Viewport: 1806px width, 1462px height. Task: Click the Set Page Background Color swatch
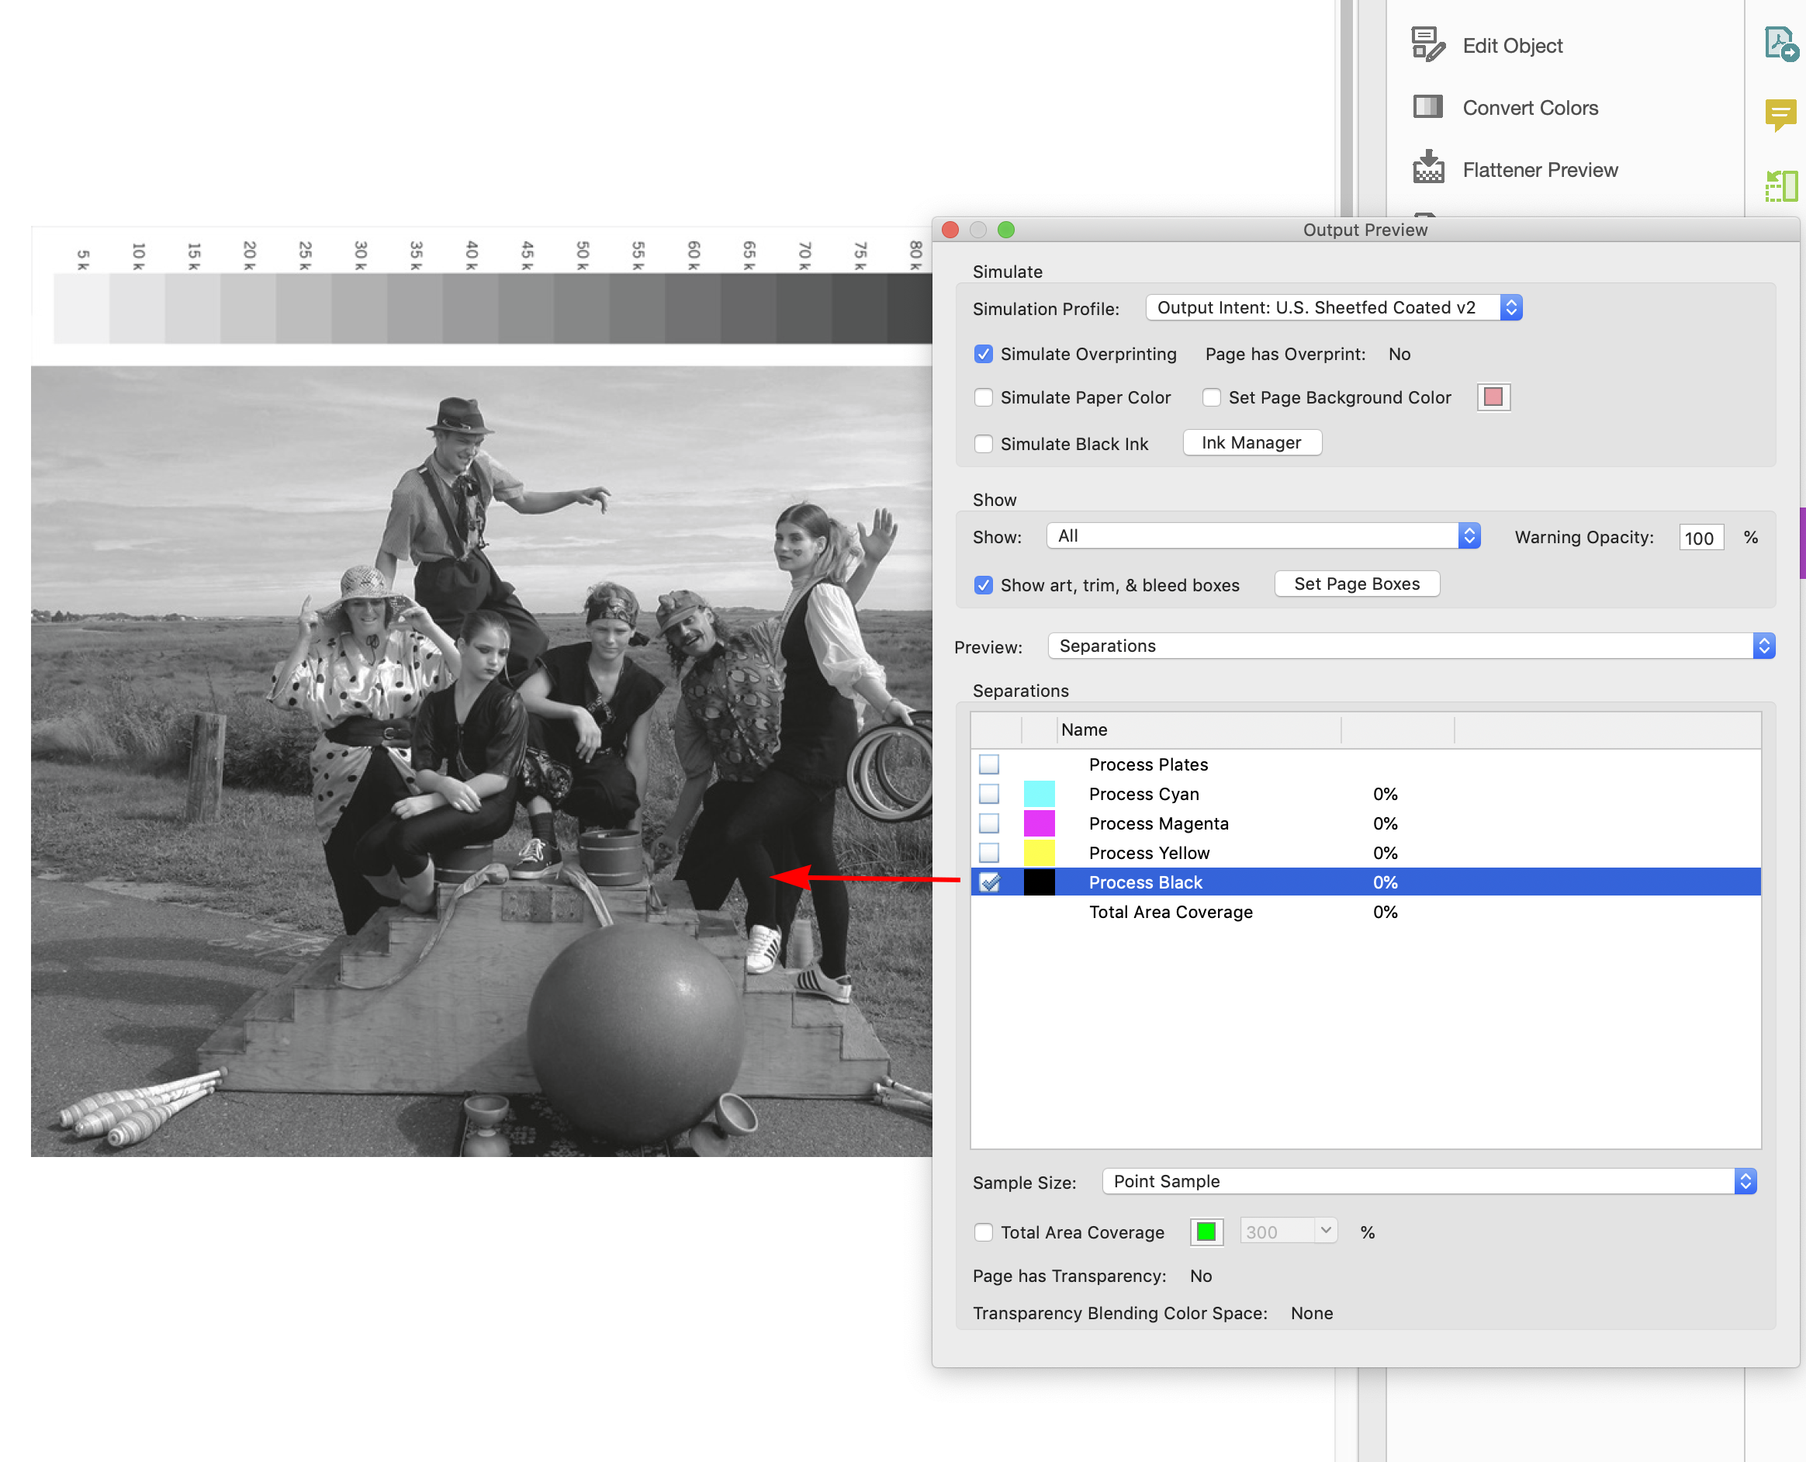tap(1492, 397)
